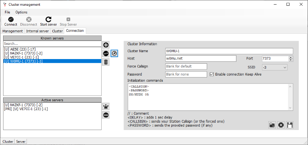Viewport: 308px width, 145px height.
Task: Select the bottom Cluster tab
Action: coord(8,141)
